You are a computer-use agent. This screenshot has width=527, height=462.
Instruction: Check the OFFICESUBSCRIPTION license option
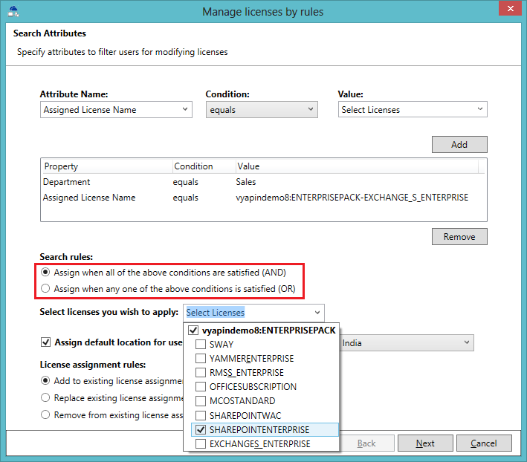[x=201, y=386]
